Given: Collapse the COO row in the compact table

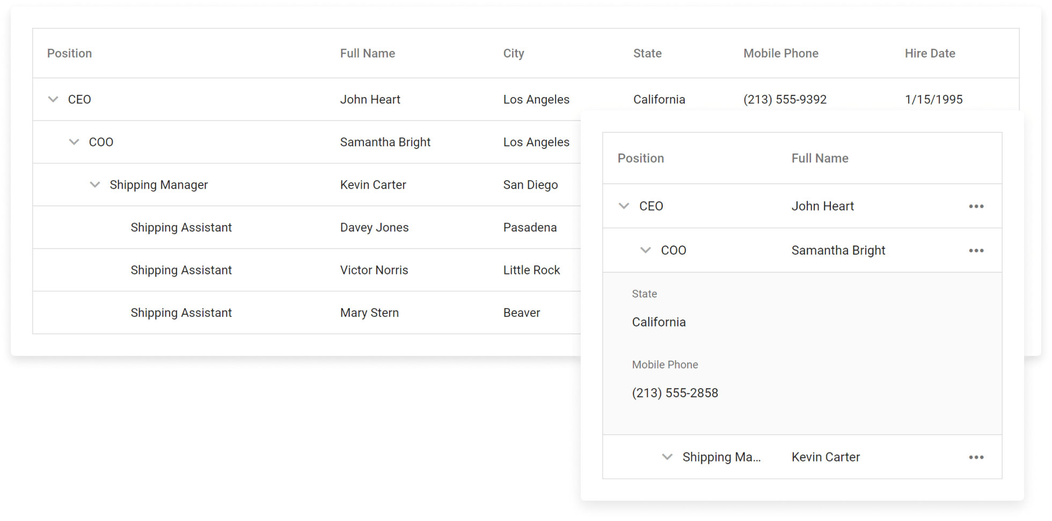Looking at the screenshot, I should coord(646,250).
